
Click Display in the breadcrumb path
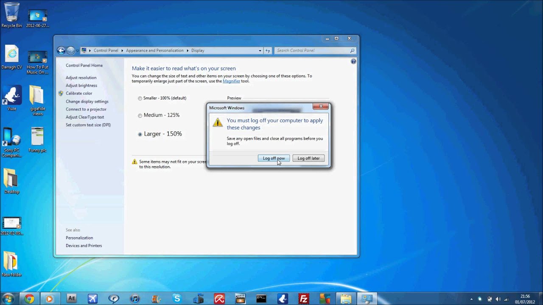coord(198,50)
